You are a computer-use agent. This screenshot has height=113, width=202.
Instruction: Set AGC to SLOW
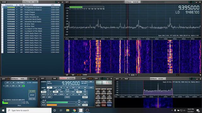[85, 105]
